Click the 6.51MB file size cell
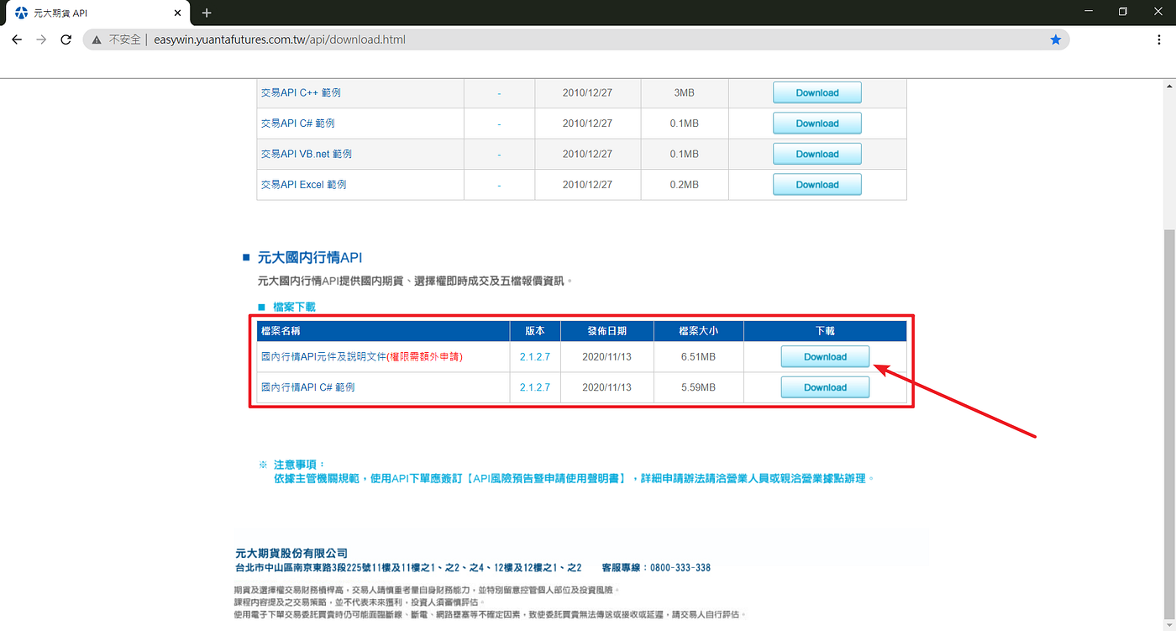 click(698, 357)
